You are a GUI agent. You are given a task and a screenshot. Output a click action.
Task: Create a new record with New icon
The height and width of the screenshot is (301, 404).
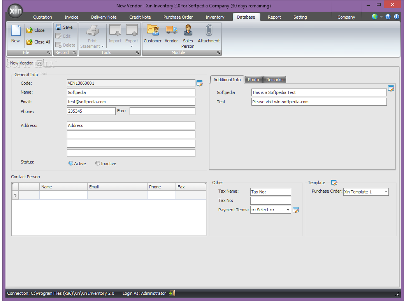click(x=16, y=34)
